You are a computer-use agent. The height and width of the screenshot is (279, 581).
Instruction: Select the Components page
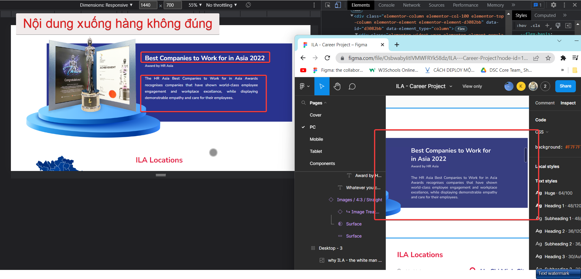[322, 163]
